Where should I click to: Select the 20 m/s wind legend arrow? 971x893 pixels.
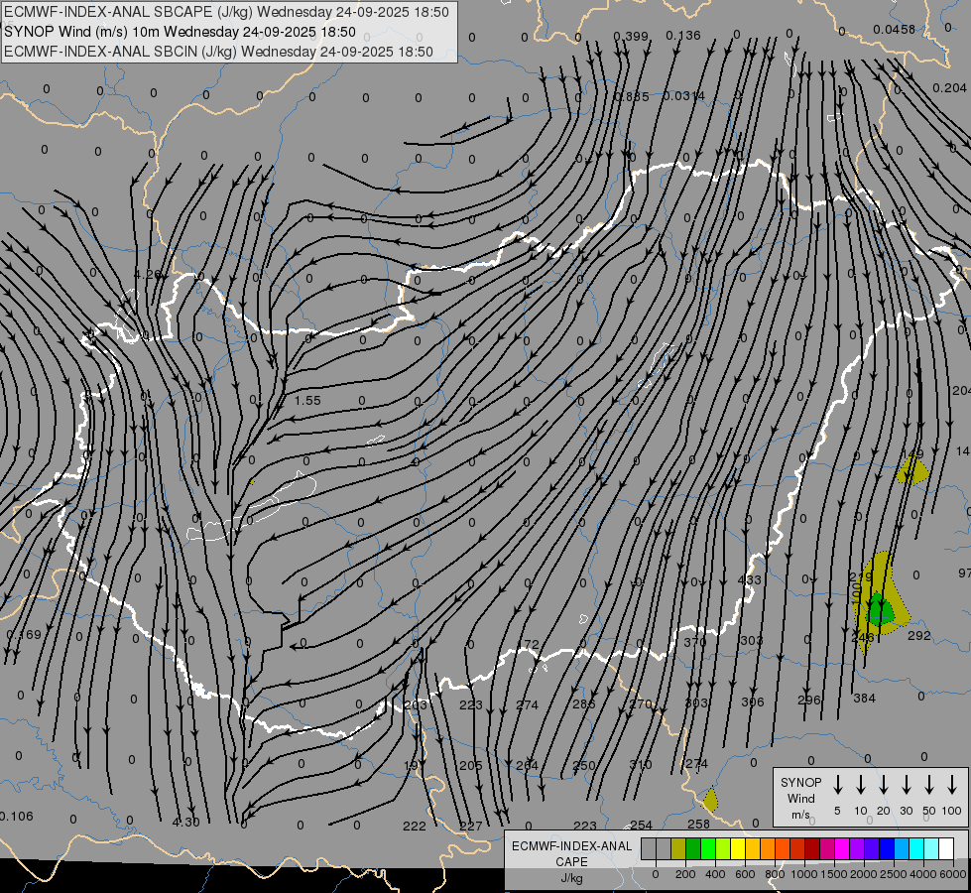tap(883, 785)
